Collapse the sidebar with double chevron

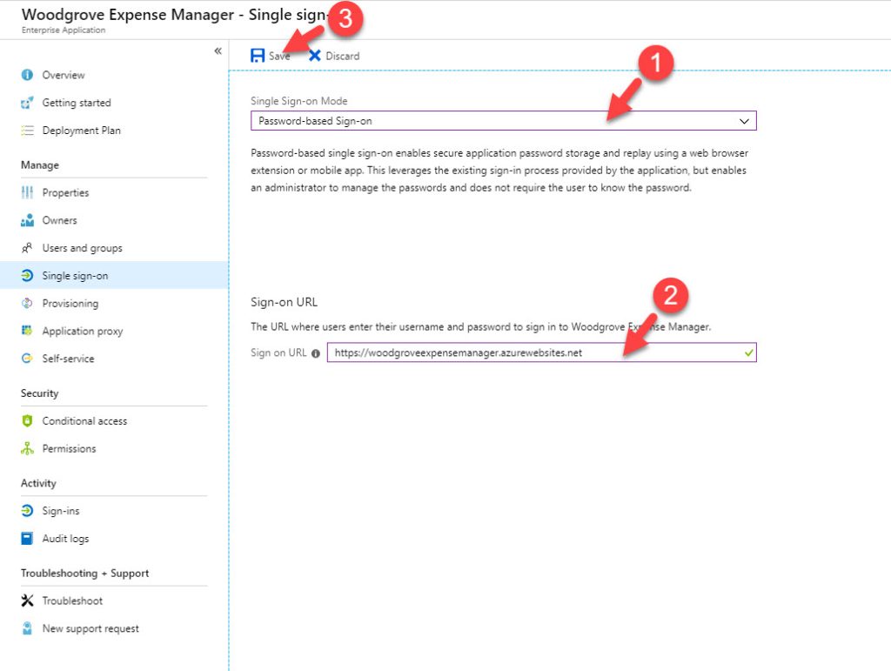pyautogui.click(x=218, y=51)
